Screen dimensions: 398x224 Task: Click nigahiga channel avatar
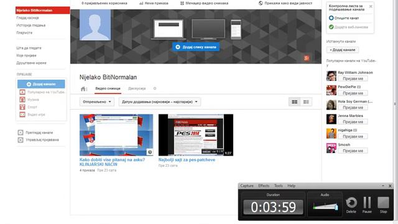pos(331,134)
